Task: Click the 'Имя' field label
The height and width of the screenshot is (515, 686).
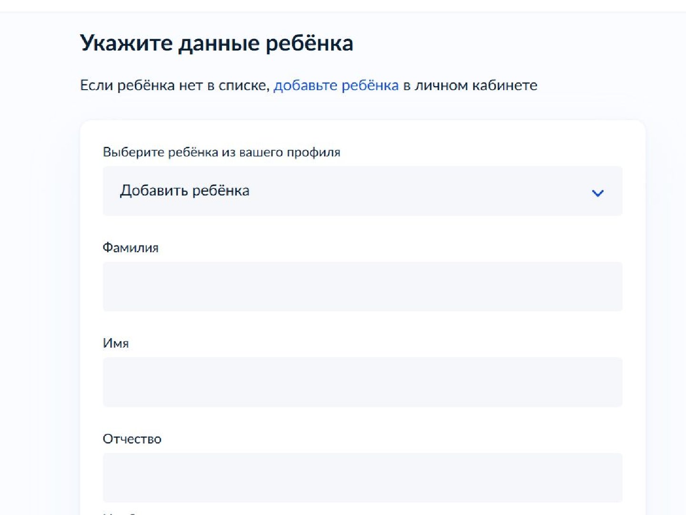Action: click(116, 343)
